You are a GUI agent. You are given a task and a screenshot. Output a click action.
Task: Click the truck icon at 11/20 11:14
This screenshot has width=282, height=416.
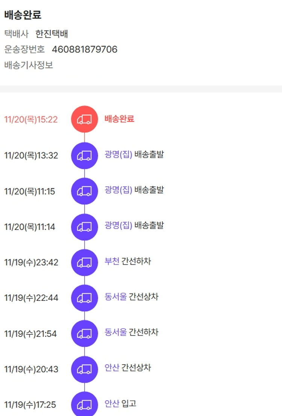tap(85, 227)
